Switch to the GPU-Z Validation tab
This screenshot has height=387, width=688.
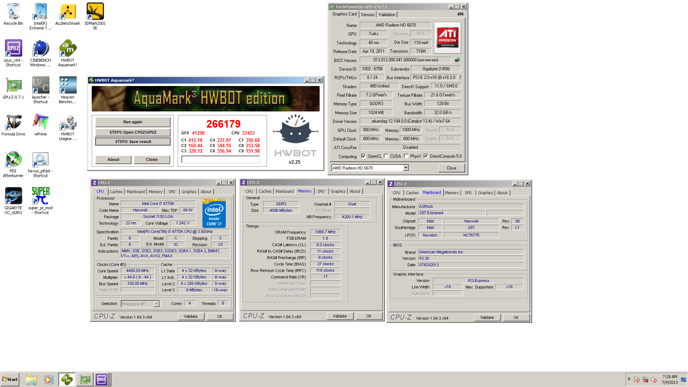387,15
